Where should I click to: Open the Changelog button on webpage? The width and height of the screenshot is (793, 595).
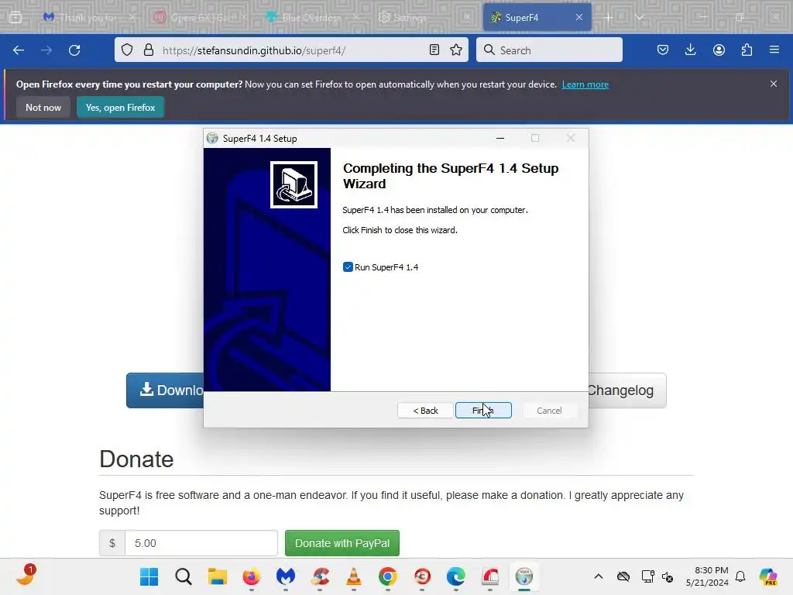tap(627, 390)
